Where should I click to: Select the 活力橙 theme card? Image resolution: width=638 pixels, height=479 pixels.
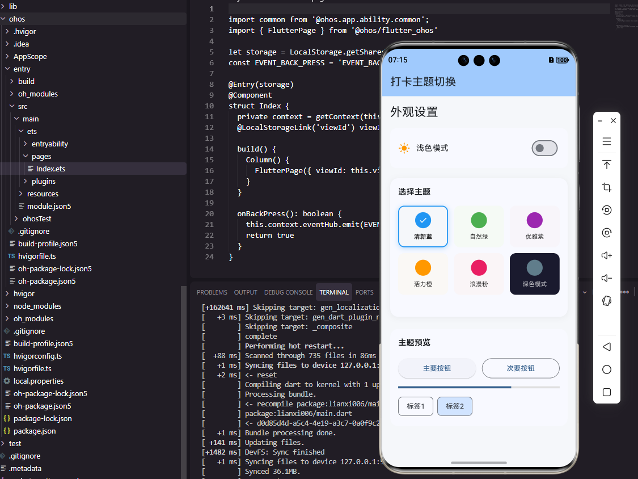422,274
